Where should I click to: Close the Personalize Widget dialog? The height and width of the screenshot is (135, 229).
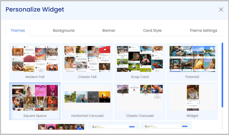[x=221, y=9]
